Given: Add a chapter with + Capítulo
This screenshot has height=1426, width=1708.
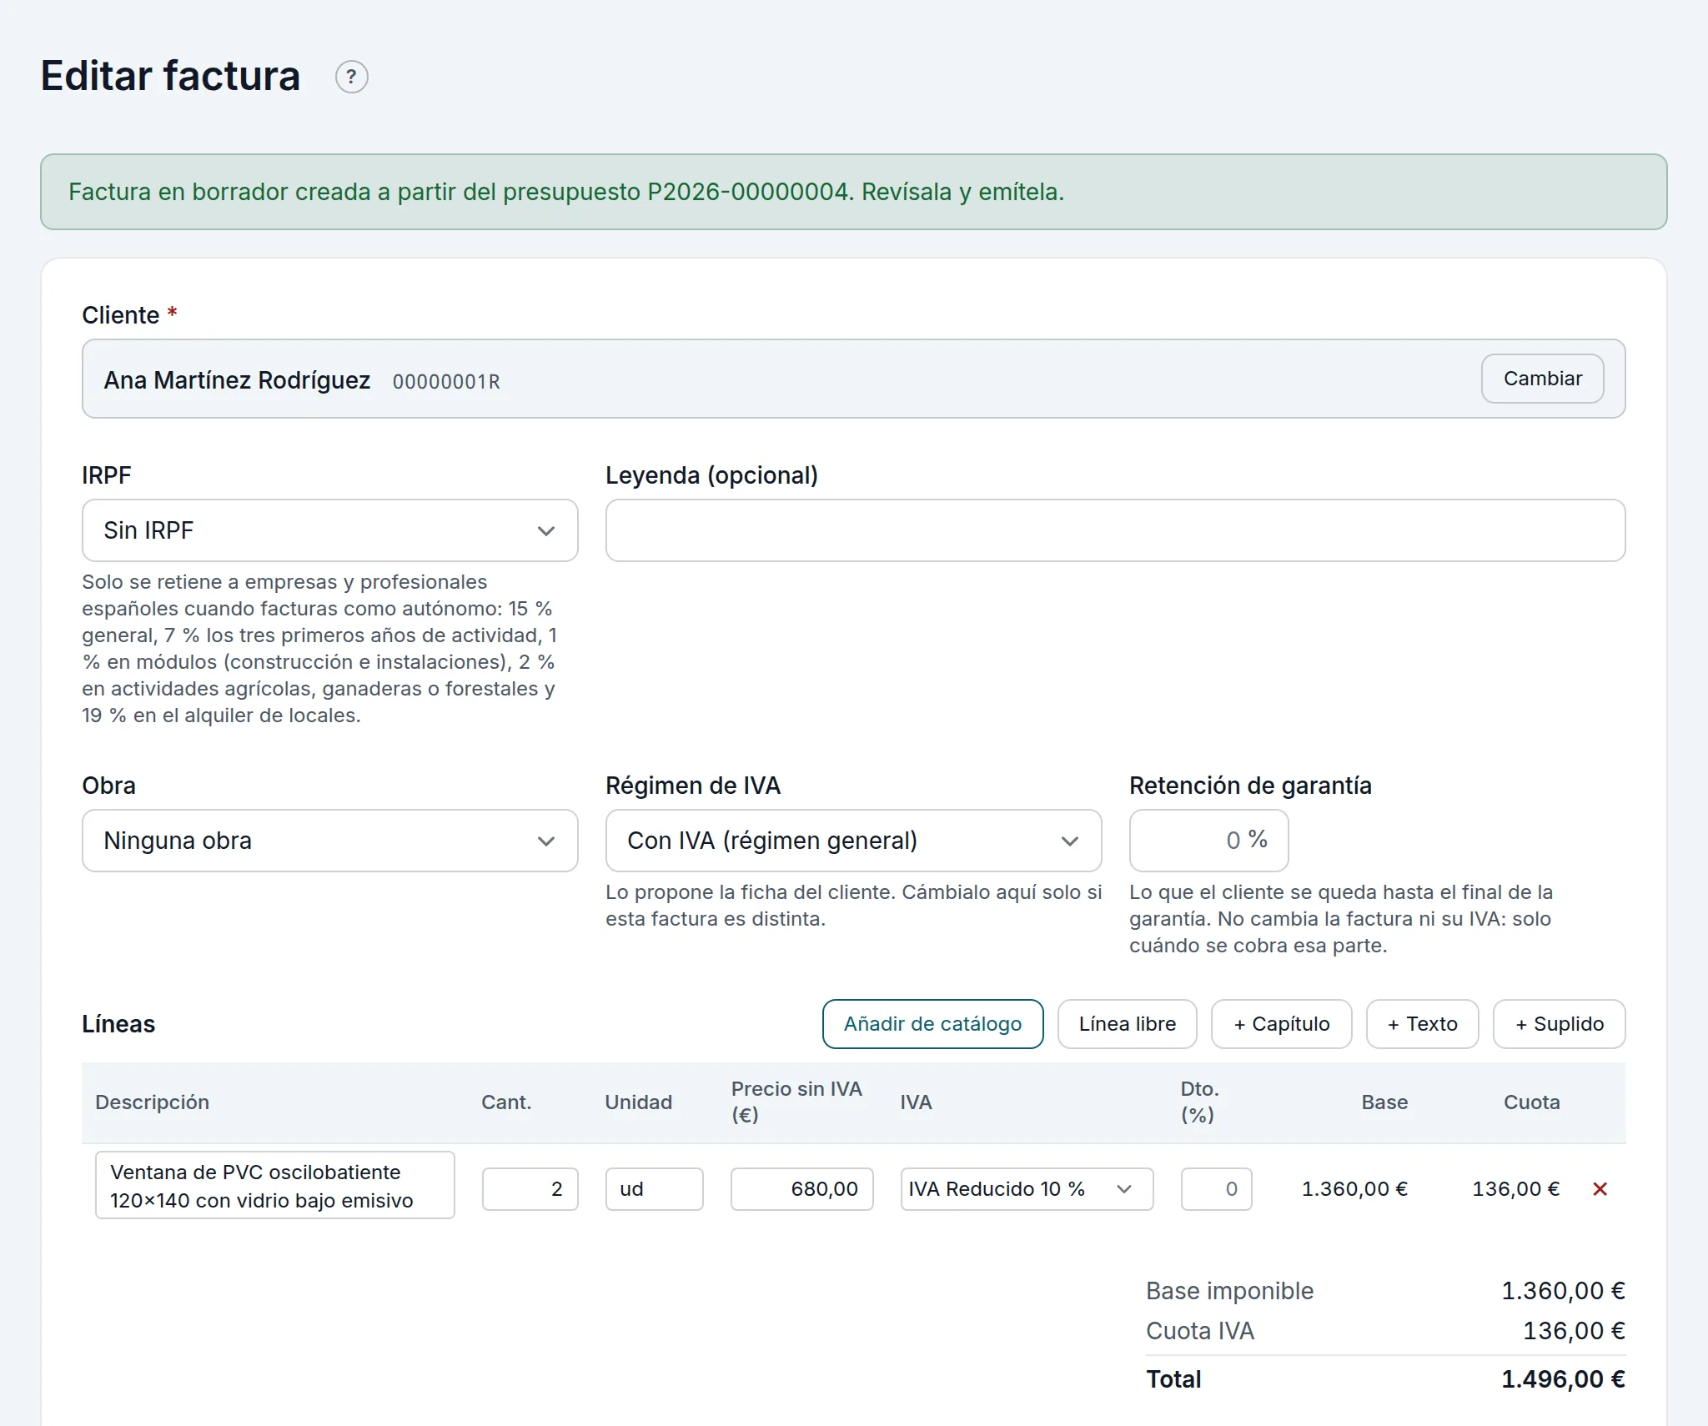Looking at the screenshot, I should coord(1281,1024).
